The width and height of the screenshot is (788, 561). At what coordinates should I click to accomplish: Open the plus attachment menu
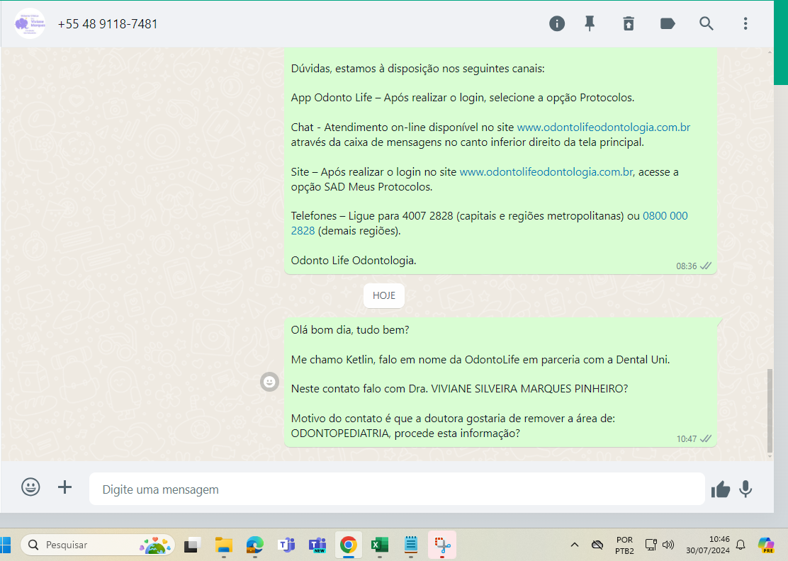[64, 487]
